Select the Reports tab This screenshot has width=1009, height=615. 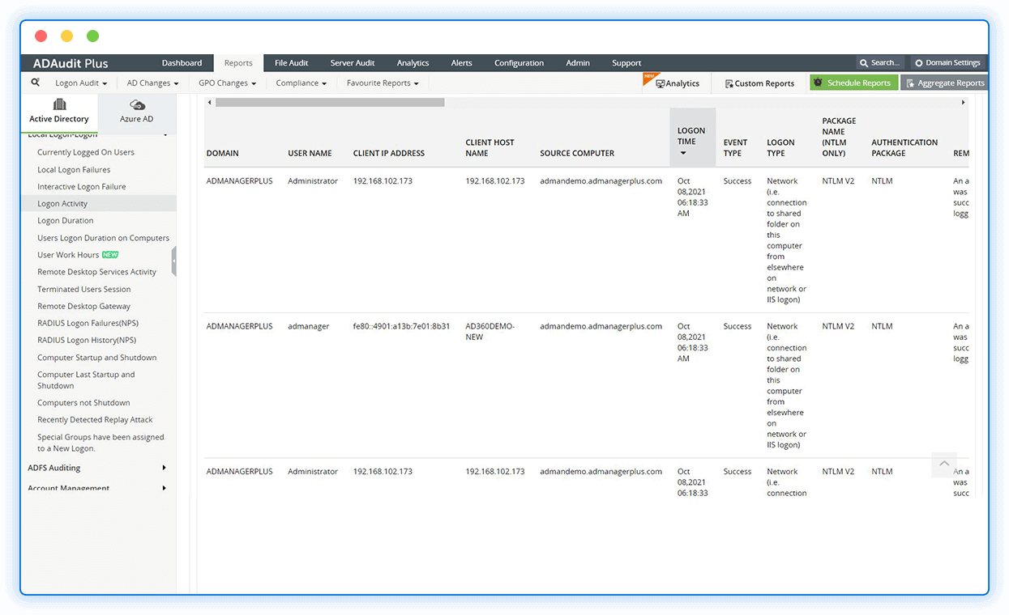click(238, 63)
